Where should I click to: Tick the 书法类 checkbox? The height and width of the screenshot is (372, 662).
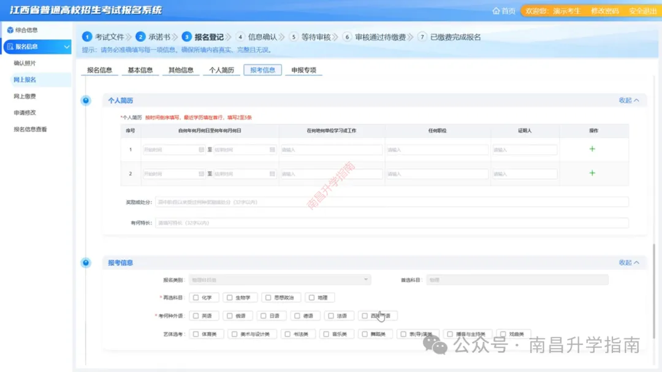pos(287,334)
